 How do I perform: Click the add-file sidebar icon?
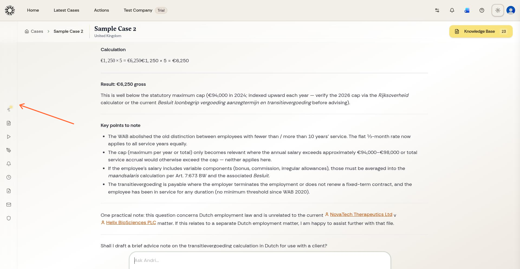[9, 191]
